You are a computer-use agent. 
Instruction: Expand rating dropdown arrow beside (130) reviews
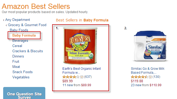pyautogui.click(x=150, y=77)
